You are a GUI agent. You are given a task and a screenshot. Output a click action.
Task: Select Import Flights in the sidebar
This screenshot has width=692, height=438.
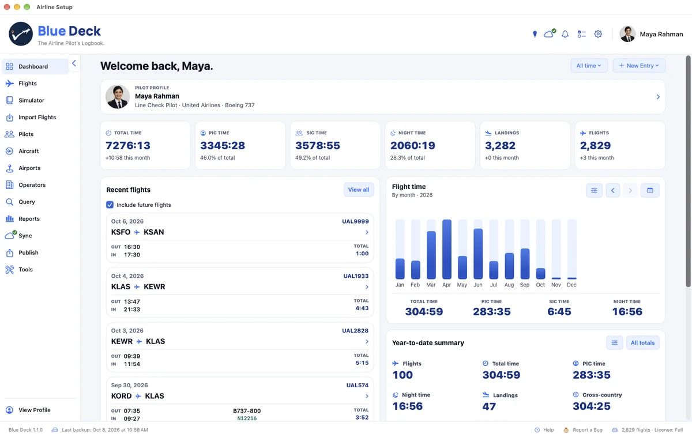[x=36, y=117]
